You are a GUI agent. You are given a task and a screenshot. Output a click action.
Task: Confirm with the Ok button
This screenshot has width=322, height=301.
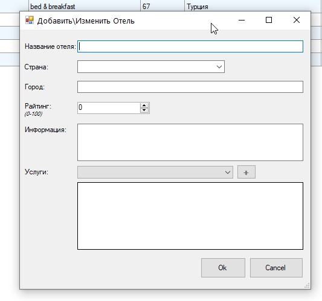pos(223,268)
